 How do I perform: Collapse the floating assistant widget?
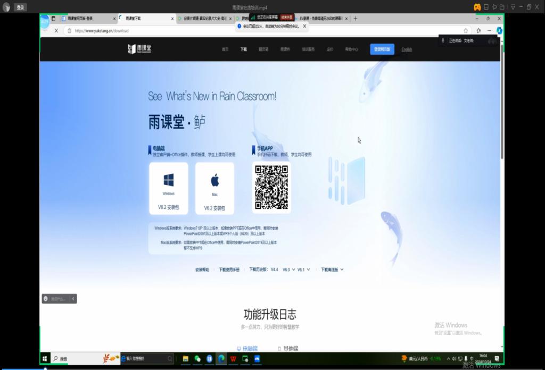point(73,299)
